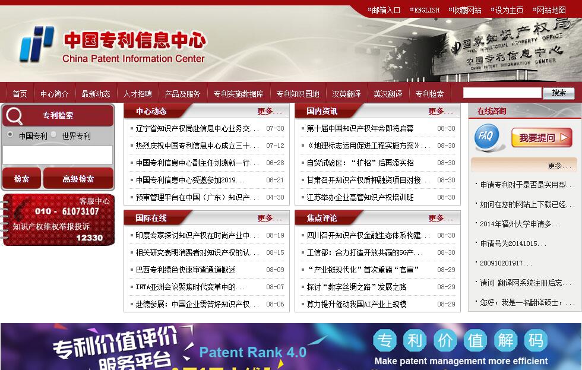Click the FAQ bubble icon
Image resolution: width=582 pixels, height=370 pixels.
[x=486, y=137]
